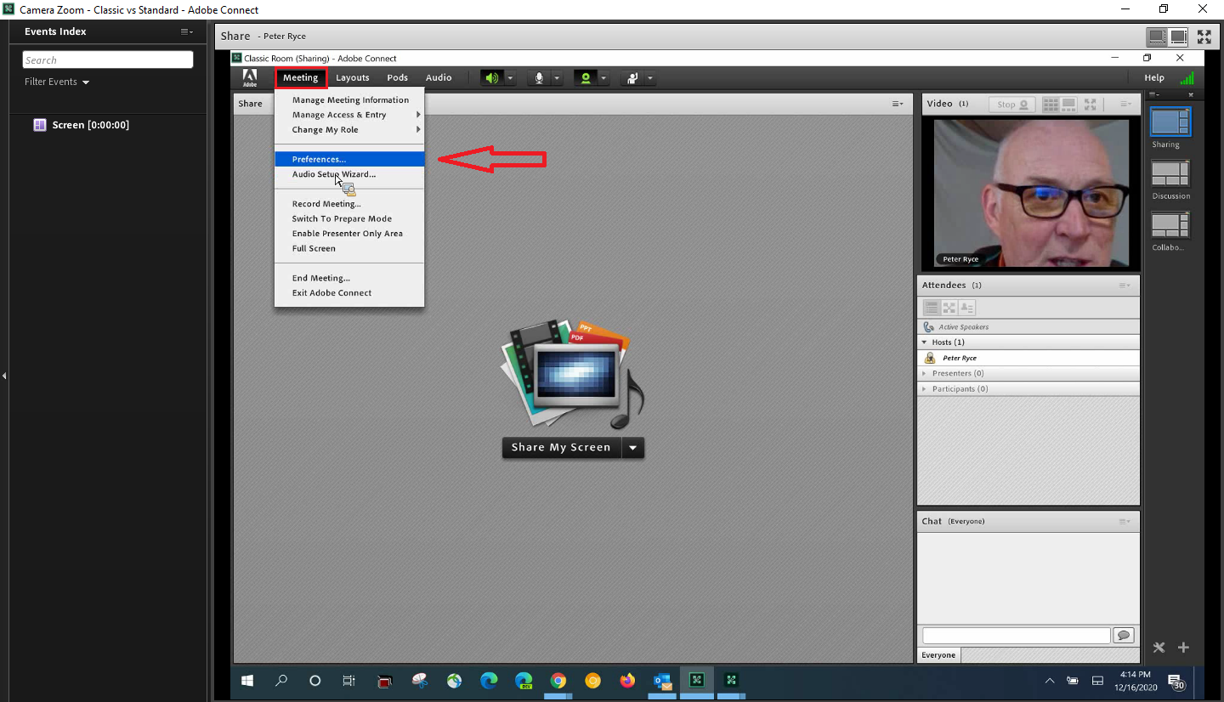Open Attendees breakout room view icon

point(949,307)
